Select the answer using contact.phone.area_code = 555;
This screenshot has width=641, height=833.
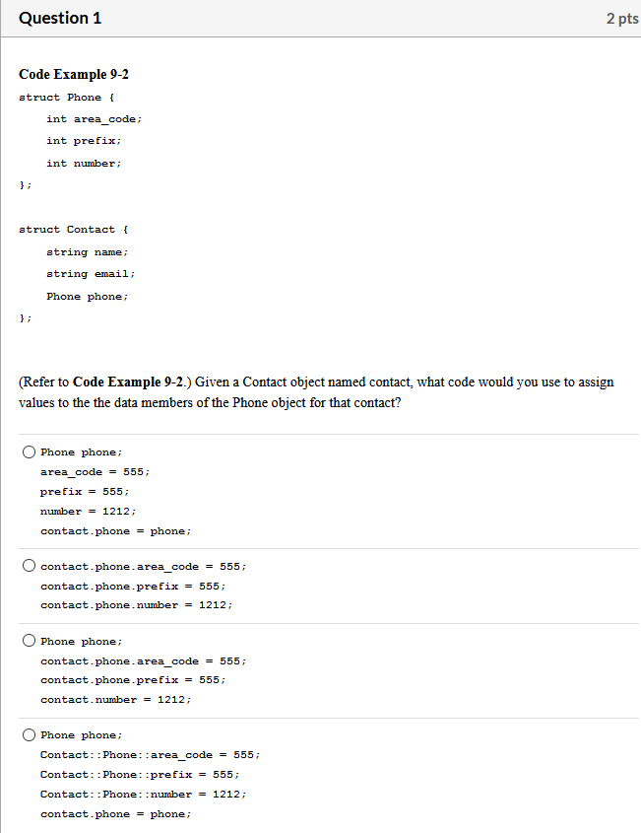point(30,566)
